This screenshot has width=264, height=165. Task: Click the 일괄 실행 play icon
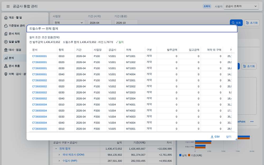6,42
